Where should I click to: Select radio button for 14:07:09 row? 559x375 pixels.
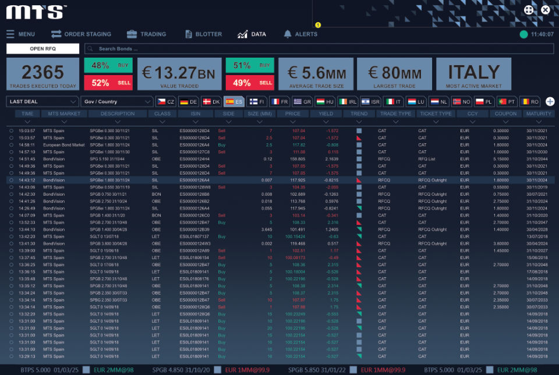click(12, 215)
